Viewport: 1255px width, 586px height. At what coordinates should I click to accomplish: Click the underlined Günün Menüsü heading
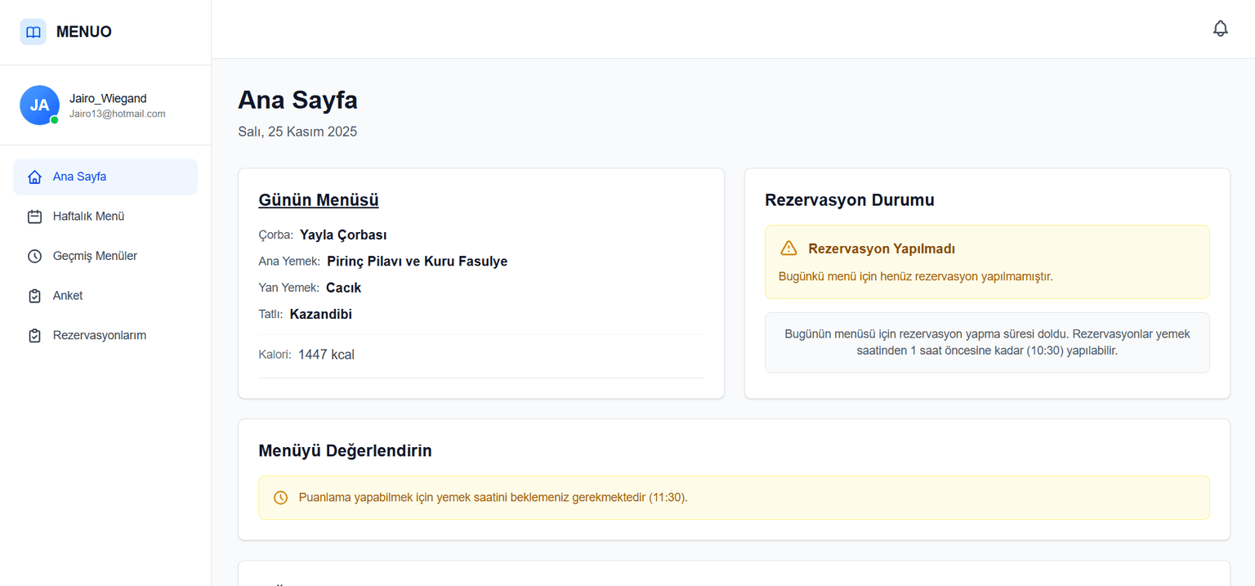click(318, 200)
